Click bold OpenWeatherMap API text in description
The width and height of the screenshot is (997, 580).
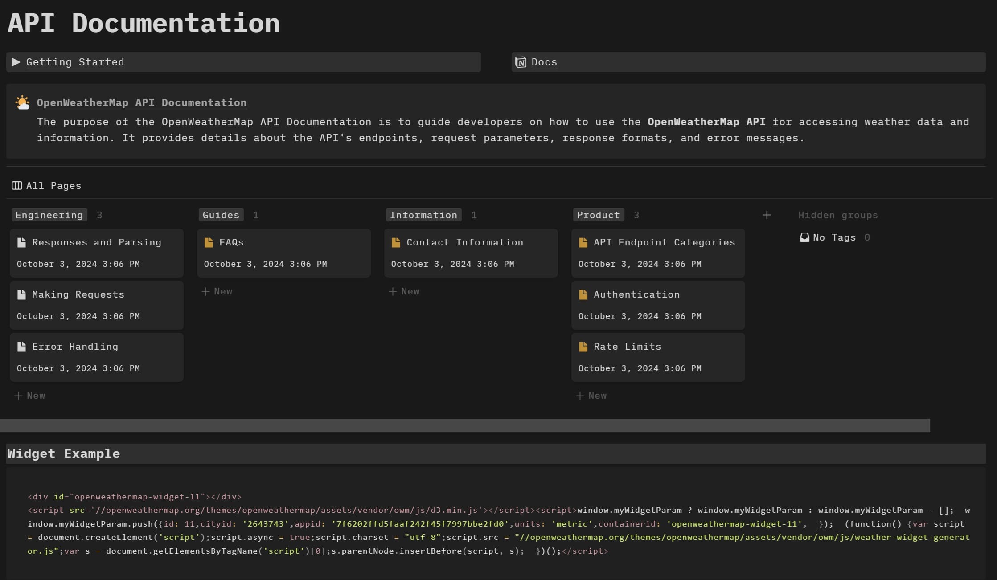pyautogui.click(x=706, y=122)
